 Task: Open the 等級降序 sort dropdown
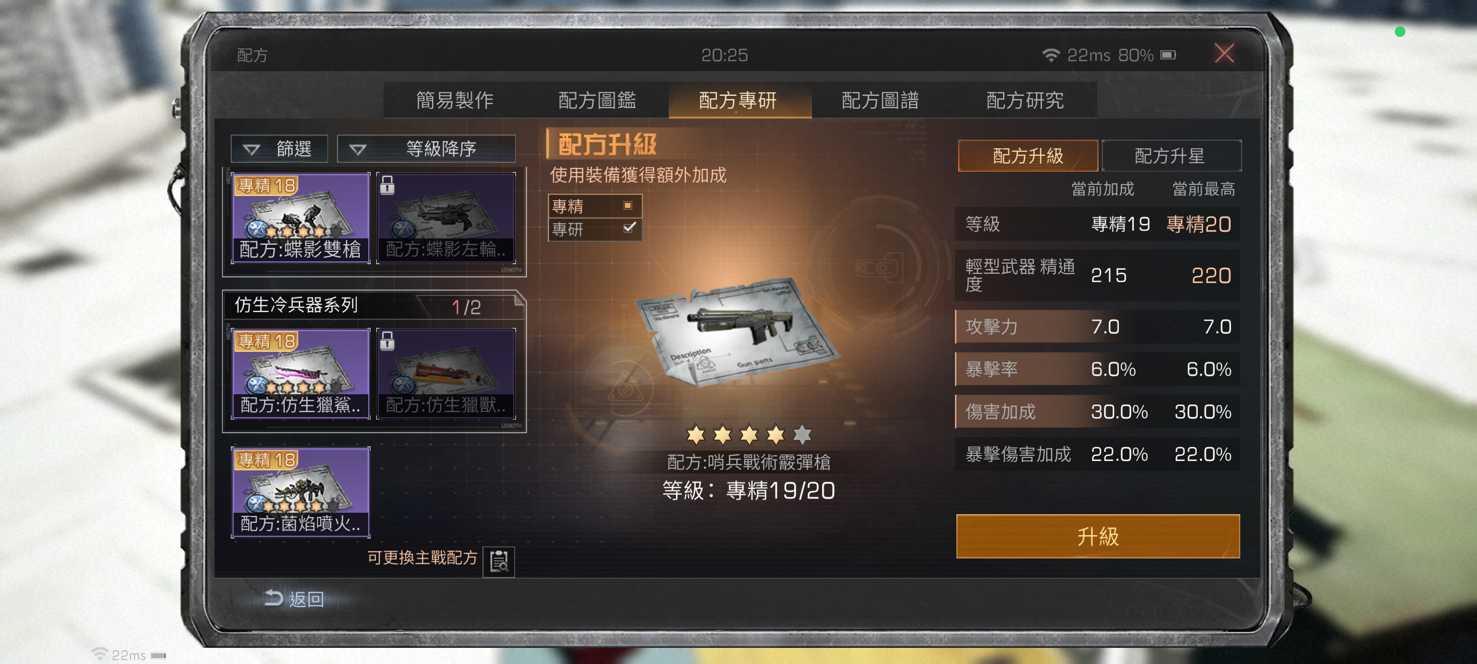click(426, 149)
